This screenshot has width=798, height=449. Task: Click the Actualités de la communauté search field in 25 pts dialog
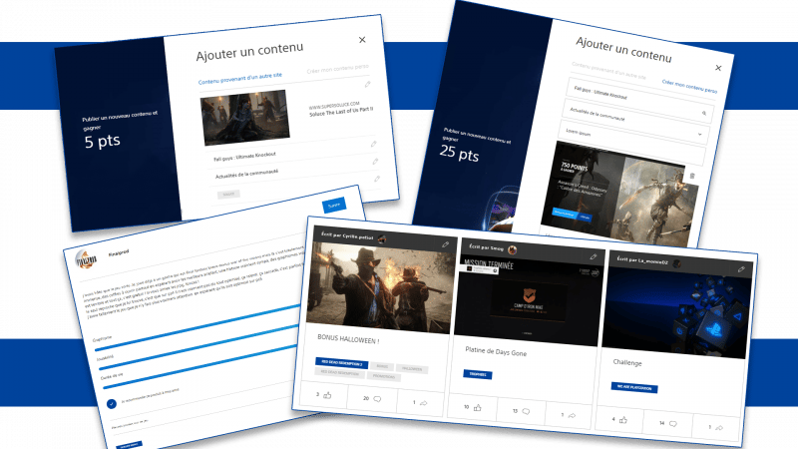tap(637, 120)
